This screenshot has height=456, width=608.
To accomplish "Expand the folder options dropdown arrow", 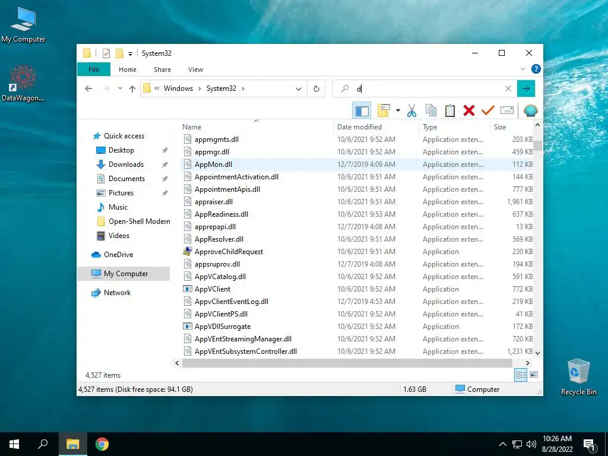I will click(x=398, y=110).
